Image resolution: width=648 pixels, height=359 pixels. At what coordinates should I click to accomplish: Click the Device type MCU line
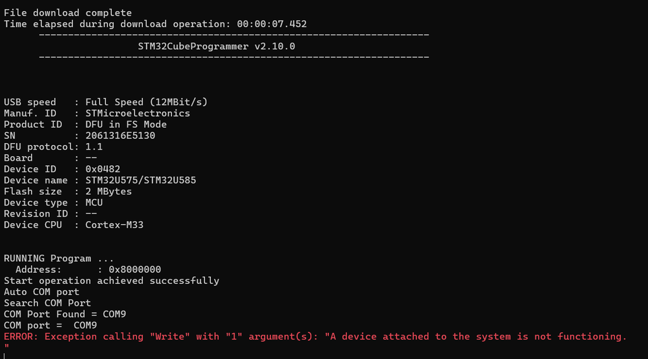pyautogui.click(x=53, y=202)
